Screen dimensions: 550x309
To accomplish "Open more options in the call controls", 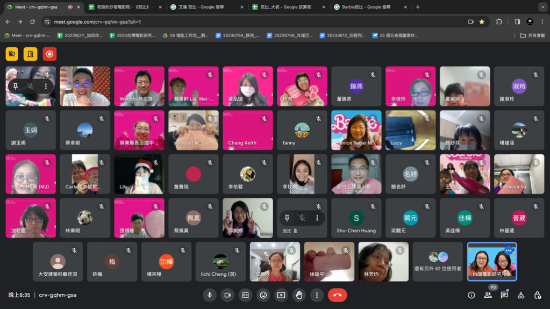I will tap(317, 295).
